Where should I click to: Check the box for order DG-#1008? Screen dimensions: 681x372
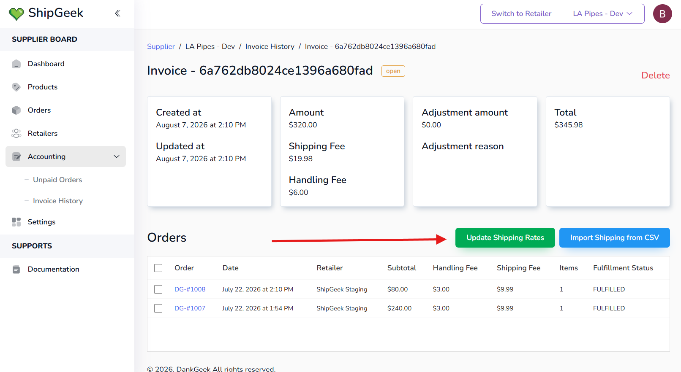(x=158, y=289)
